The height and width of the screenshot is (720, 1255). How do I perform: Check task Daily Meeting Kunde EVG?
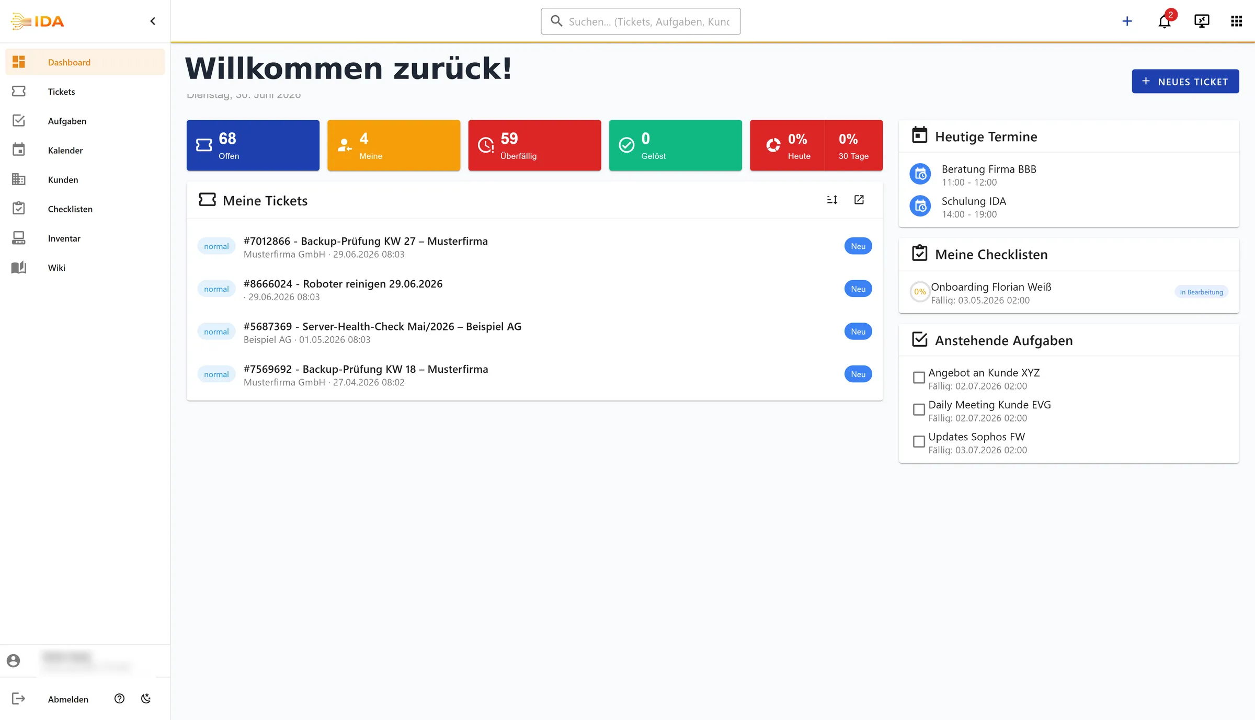point(919,409)
